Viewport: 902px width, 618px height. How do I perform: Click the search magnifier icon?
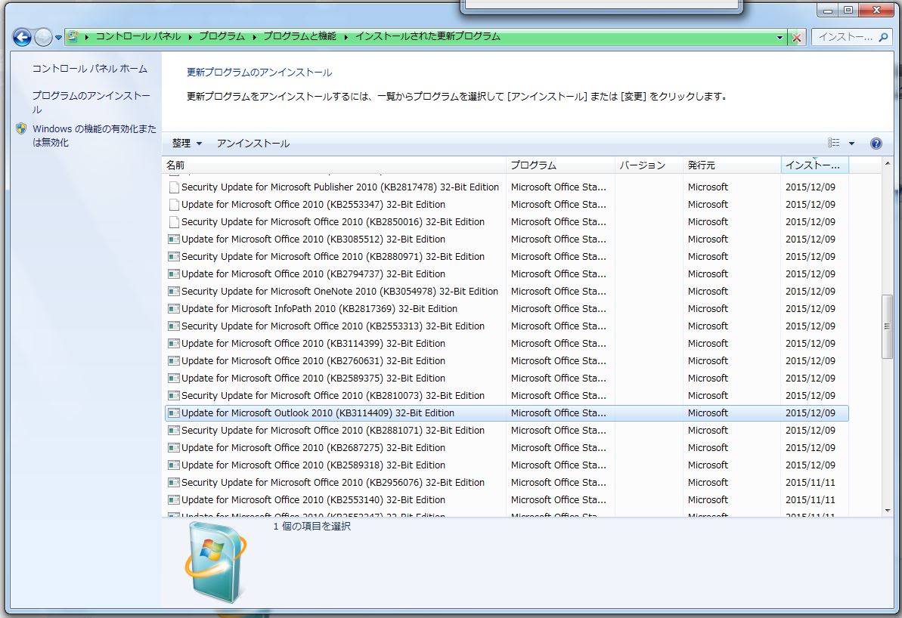[x=884, y=37]
